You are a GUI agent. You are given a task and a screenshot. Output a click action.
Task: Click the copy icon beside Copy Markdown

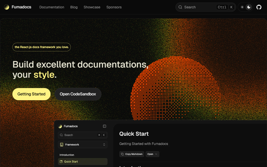pyautogui.click(x=123, y=154)
